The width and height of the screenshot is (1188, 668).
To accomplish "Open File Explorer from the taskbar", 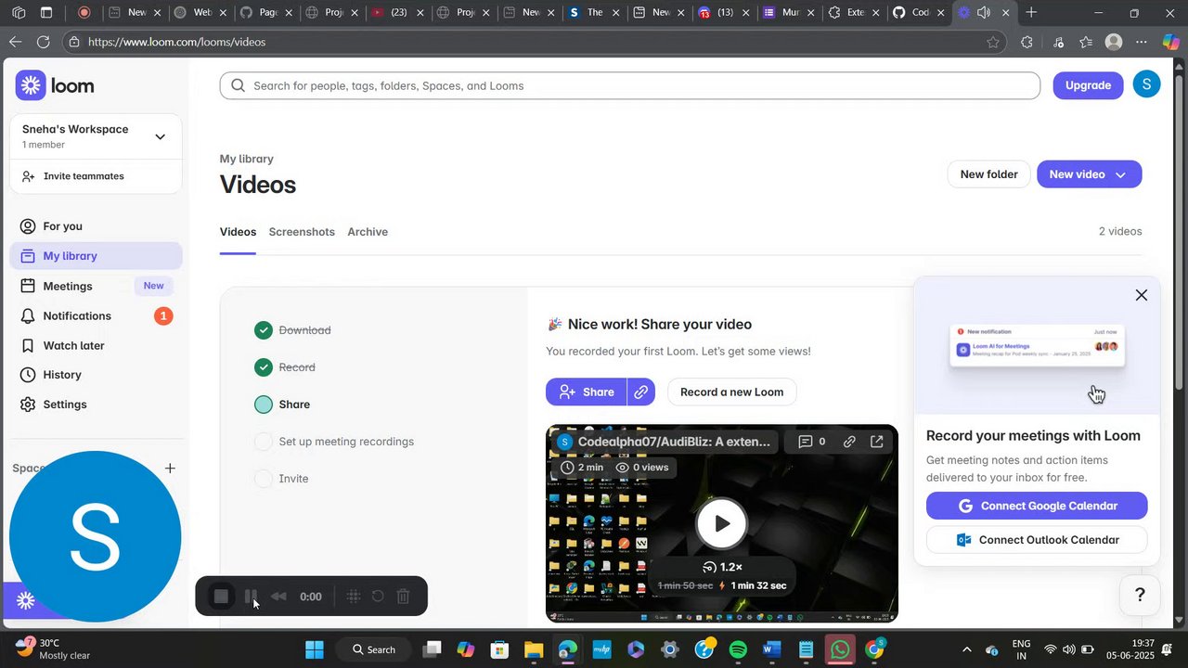I will click(x=533, y=649).
